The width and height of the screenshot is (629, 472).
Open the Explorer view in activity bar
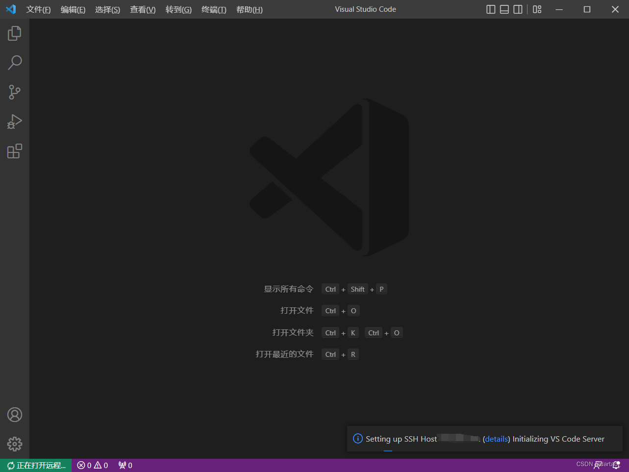click(15, 33)
